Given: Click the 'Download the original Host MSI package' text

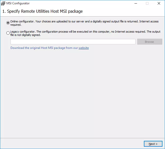Looking at the screenshot, I should point(38,48).
